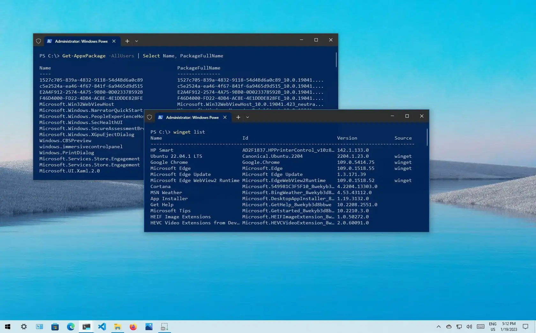
Task: Click the OneDrive cloud icon in the system tray
Action: tap(449, 327)
